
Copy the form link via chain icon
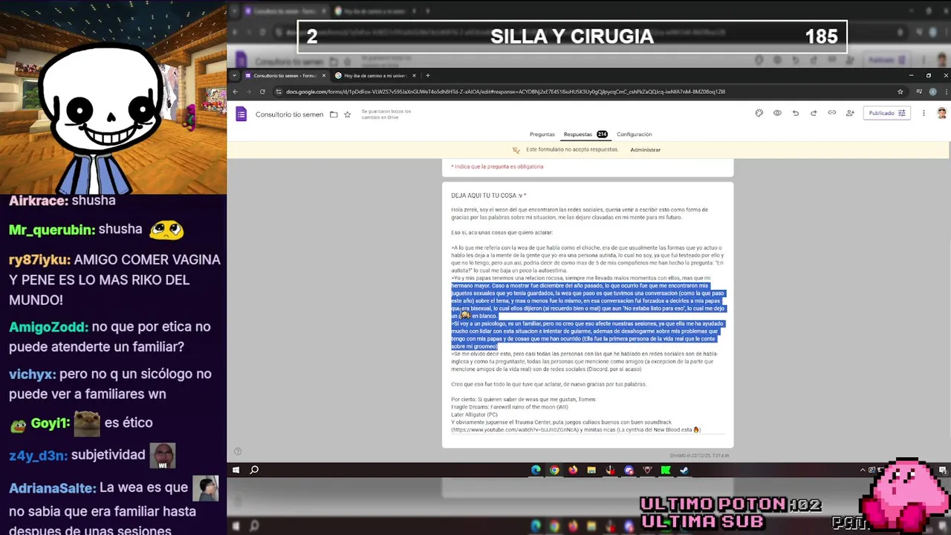pyautogui.click(x=832, y=113)
